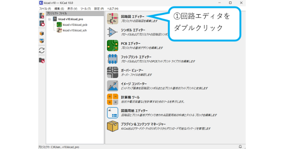Click the シンボル エディター title text
The width and height of the screenshot is (284, 149).
(133, 30)
